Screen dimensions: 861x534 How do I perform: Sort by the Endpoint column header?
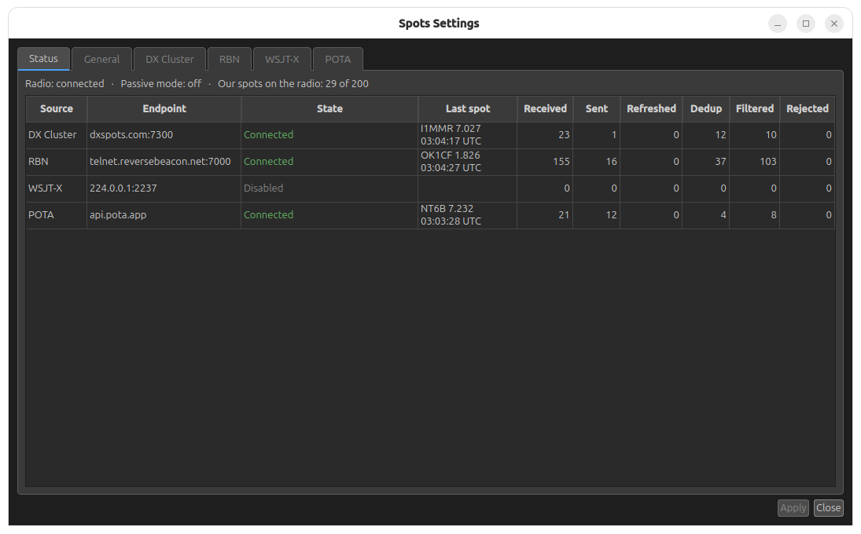click(164, 108)
